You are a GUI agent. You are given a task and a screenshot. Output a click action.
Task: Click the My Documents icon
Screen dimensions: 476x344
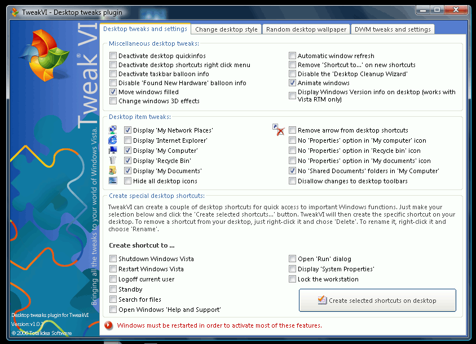click(113, 171)
